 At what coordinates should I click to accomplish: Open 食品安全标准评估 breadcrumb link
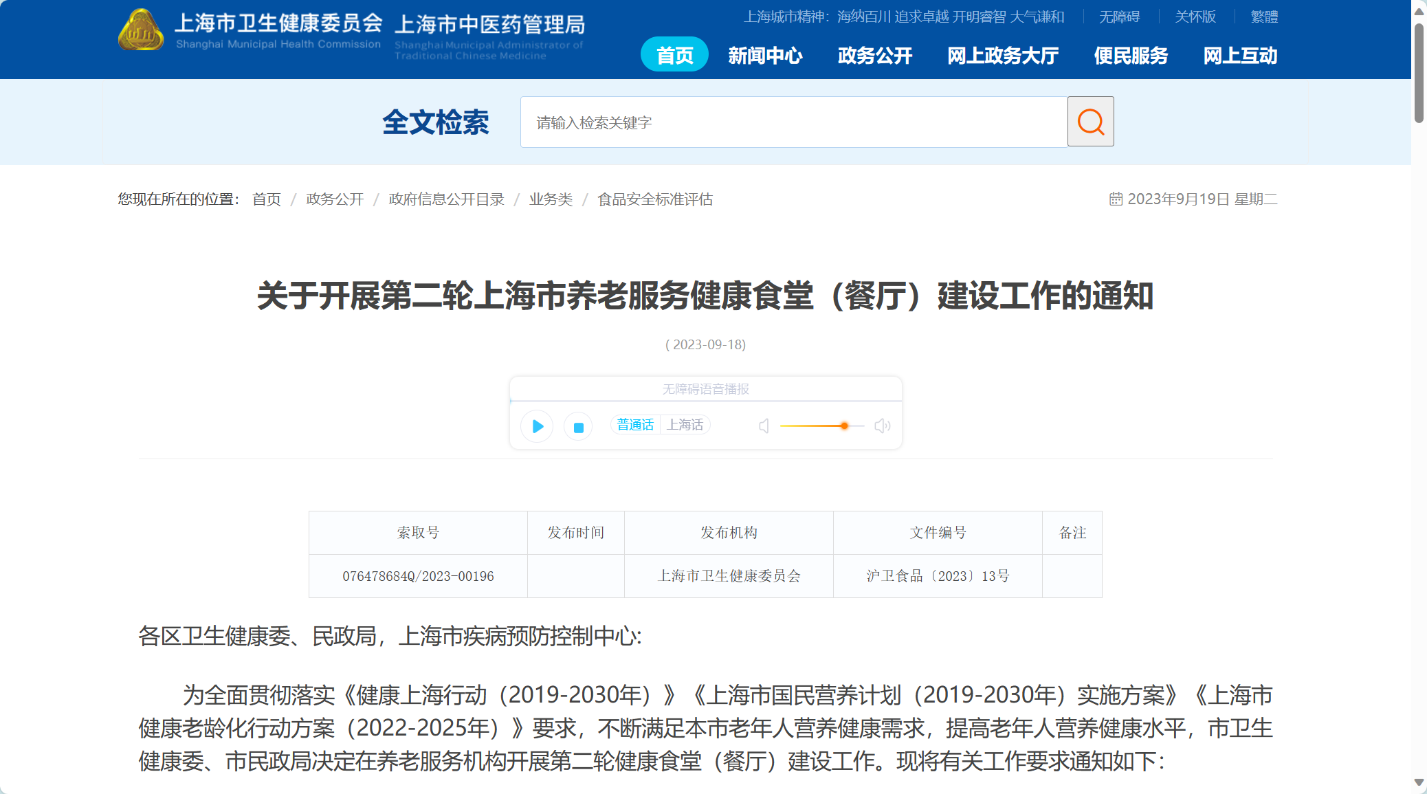coord(654,199)
